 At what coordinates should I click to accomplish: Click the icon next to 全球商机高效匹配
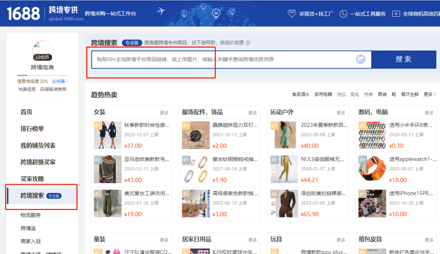pos(396,13)
